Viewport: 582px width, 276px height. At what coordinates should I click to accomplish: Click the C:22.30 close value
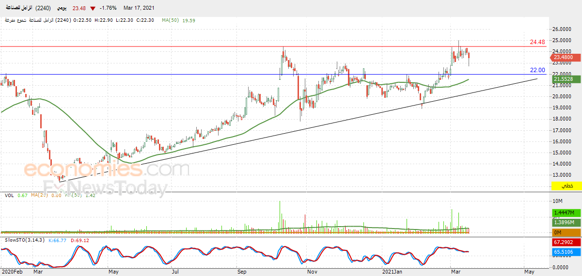(x=144, y=20)
